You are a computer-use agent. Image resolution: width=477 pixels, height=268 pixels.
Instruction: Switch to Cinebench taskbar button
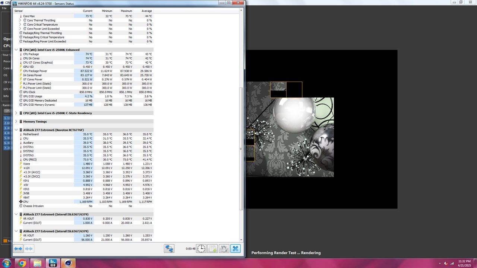[x=68, y=264]
